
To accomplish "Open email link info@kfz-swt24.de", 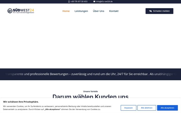I will 104,2.
